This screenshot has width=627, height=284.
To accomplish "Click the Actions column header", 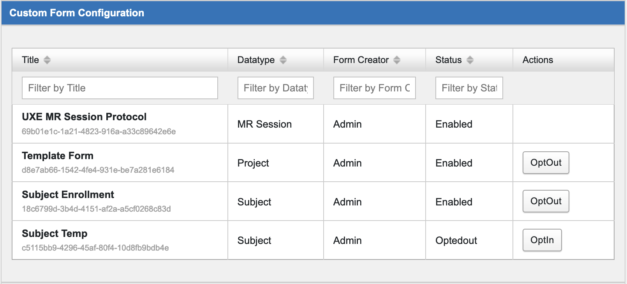I will click(537, 60).
